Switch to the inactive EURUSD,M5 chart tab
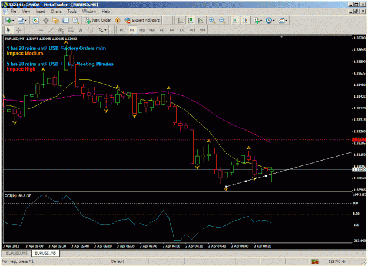 point(16,253)
